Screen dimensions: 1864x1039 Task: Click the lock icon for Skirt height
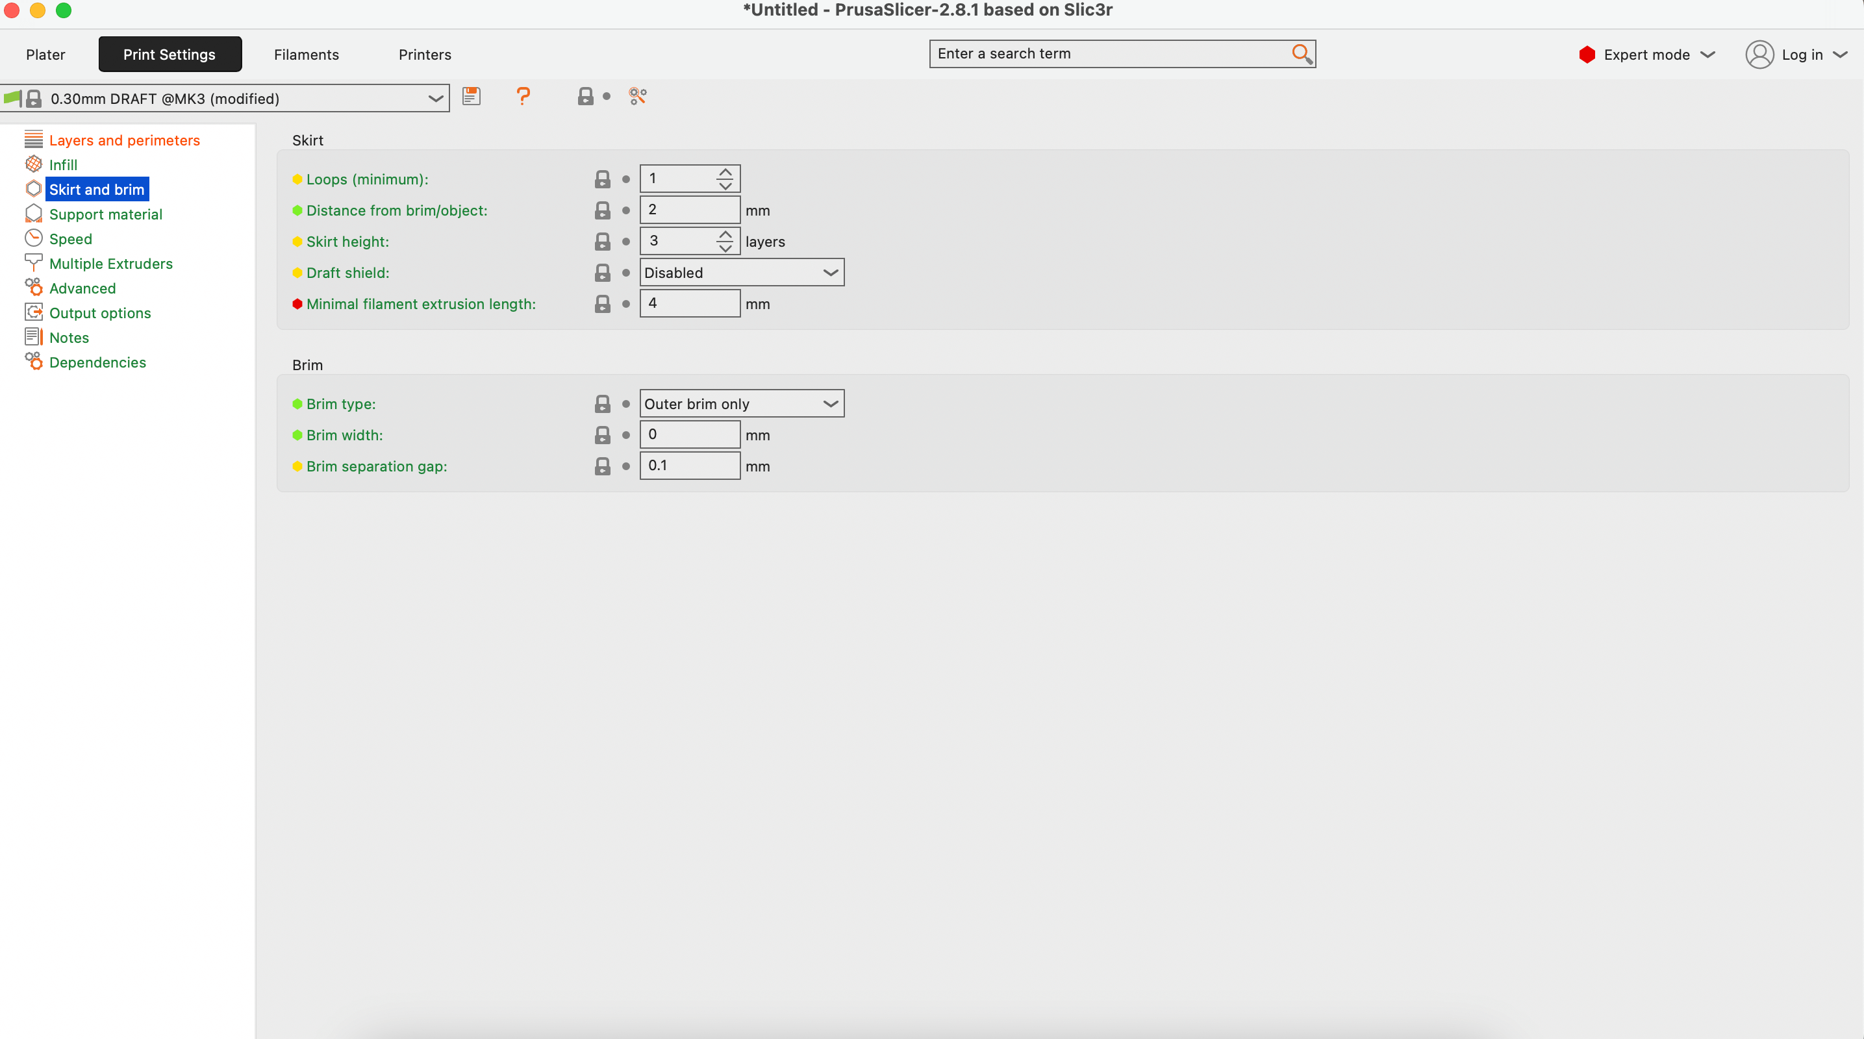(602, 242)
